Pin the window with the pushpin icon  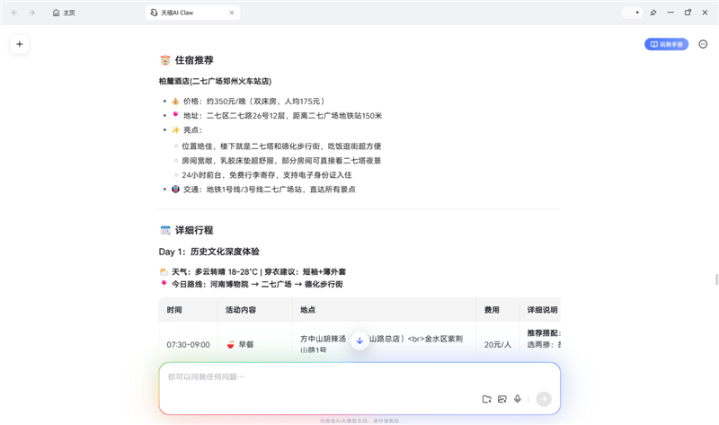click(x=653, y=13)
